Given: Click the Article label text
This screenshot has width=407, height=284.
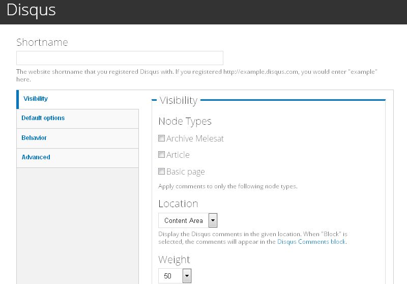Looking at the screenshot, I should [x=178, y=155].
